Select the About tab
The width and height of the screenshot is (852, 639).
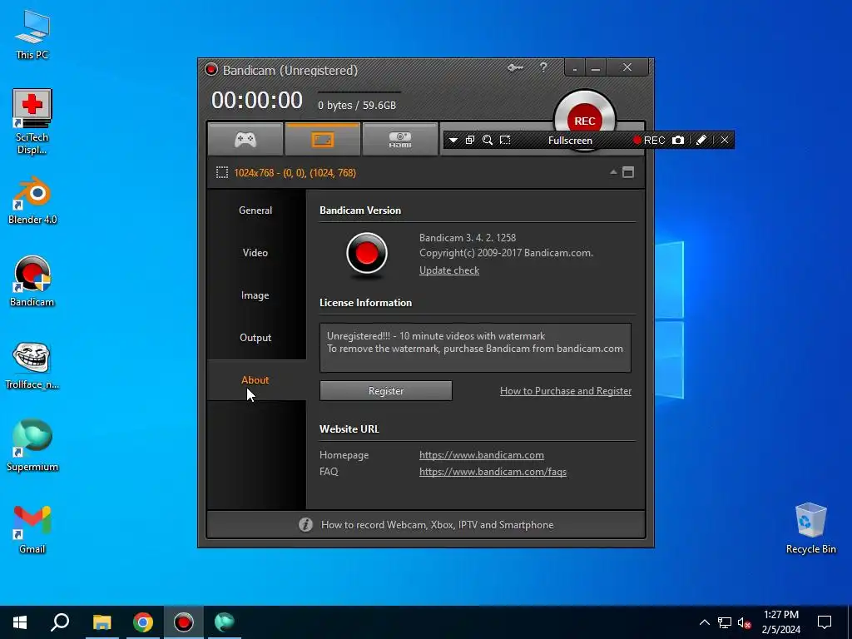tap(255, 379)
